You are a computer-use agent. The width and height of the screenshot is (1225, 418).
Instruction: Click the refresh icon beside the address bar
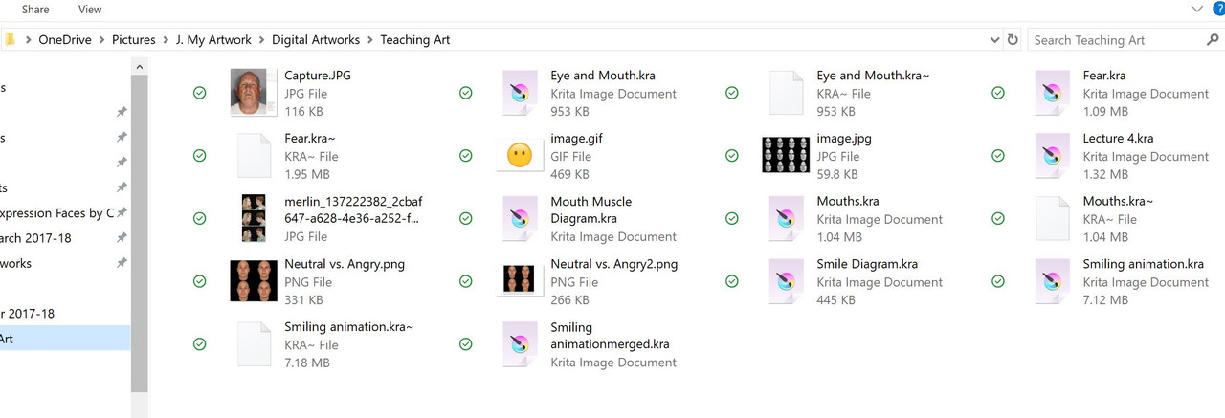coord(1013,39)
